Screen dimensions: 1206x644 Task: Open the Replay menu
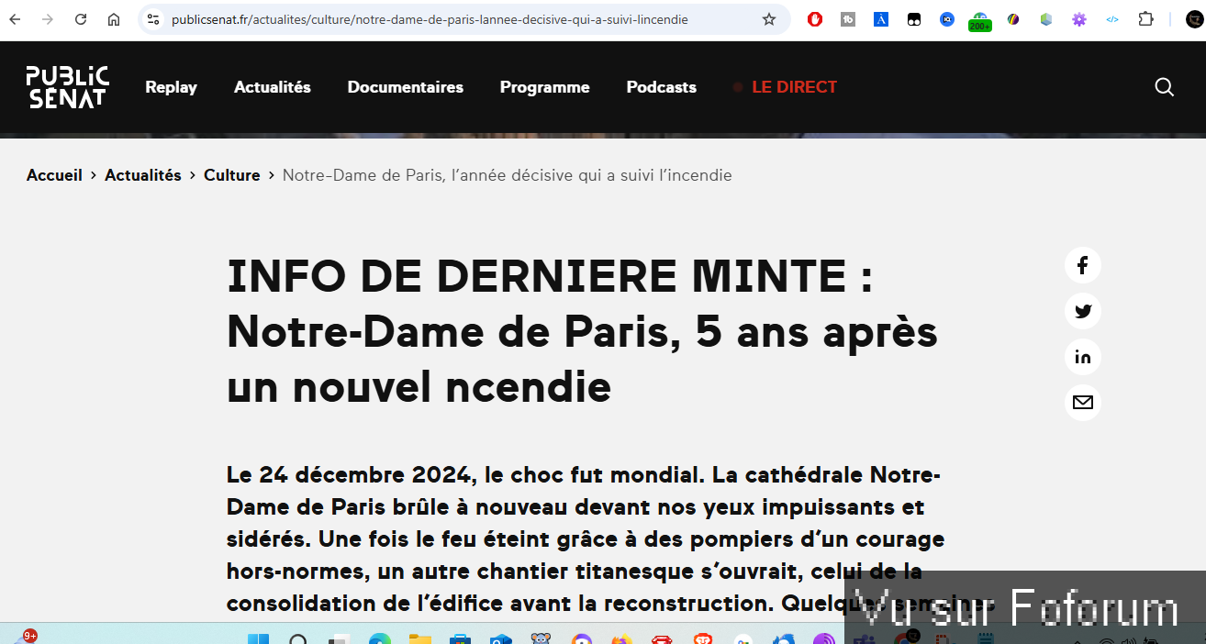tap(171, 87)
